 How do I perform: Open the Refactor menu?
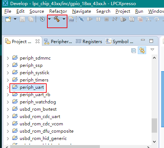pos(58,11)
